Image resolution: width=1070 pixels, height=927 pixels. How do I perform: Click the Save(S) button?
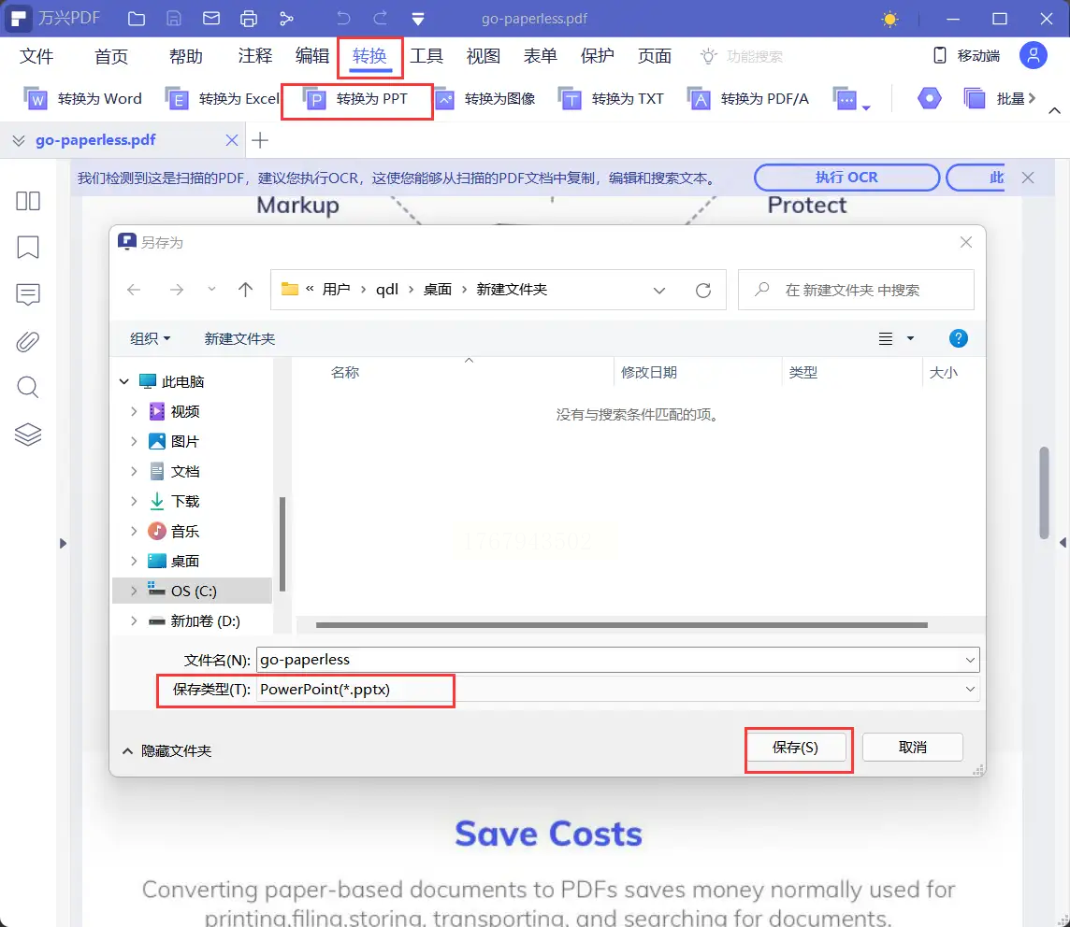tap(796, 748)
